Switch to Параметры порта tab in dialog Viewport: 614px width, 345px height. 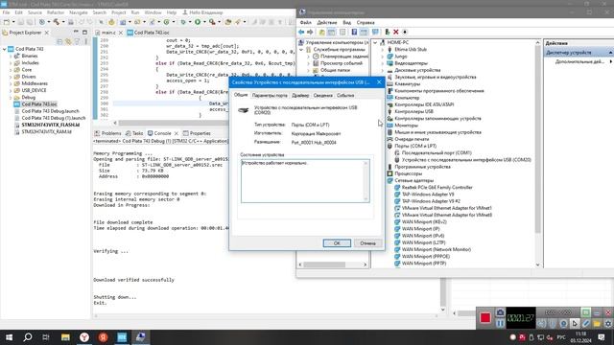[x=270, y=96]
